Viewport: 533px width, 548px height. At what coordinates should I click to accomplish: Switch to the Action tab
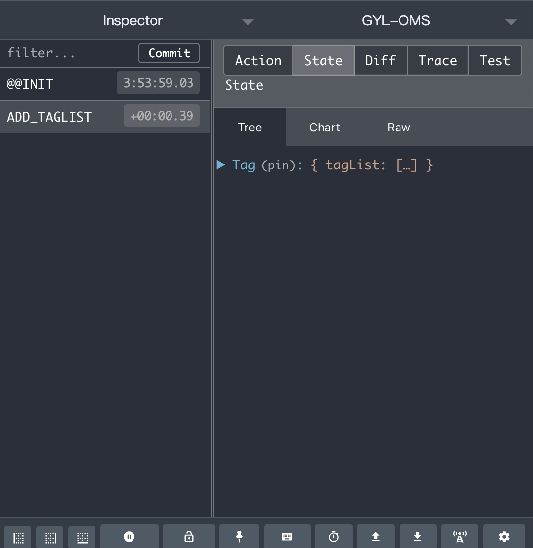click(x=258, y=60)
